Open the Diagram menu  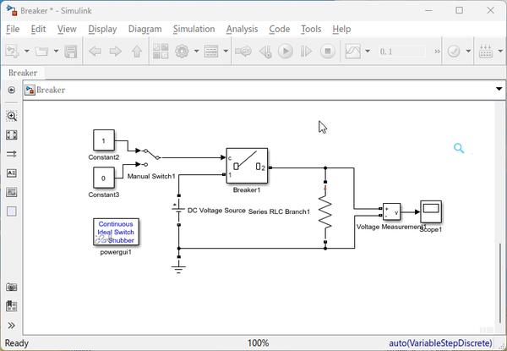coord(144,29)
